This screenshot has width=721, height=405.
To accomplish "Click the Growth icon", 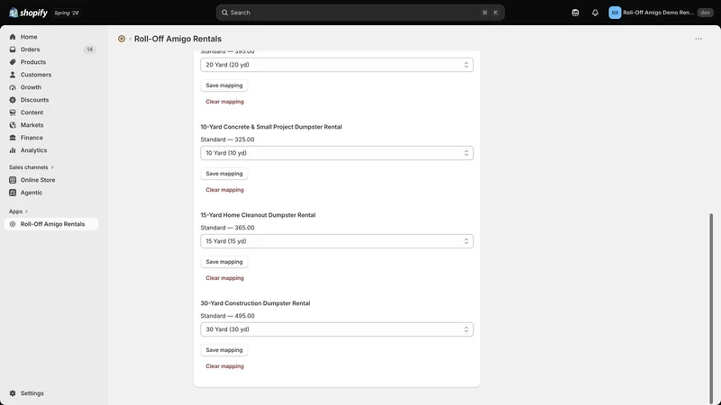I will coord(13,87).
